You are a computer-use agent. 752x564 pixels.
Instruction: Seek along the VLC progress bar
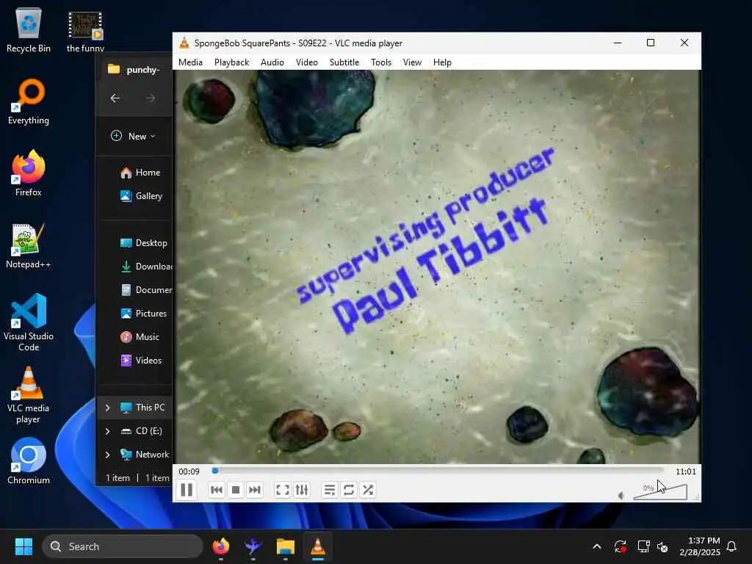pyautogui.click(x=438, y=471)
